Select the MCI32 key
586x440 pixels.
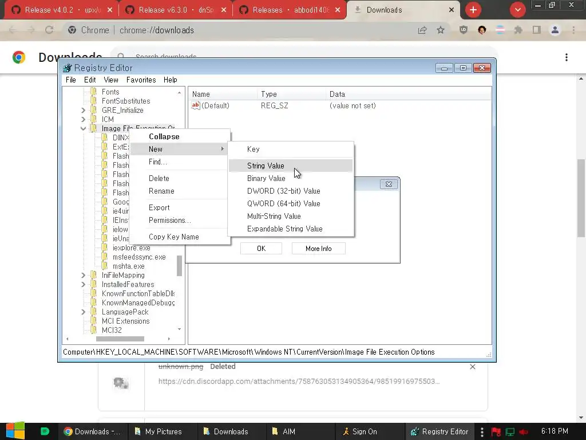[x=112, y=330]
